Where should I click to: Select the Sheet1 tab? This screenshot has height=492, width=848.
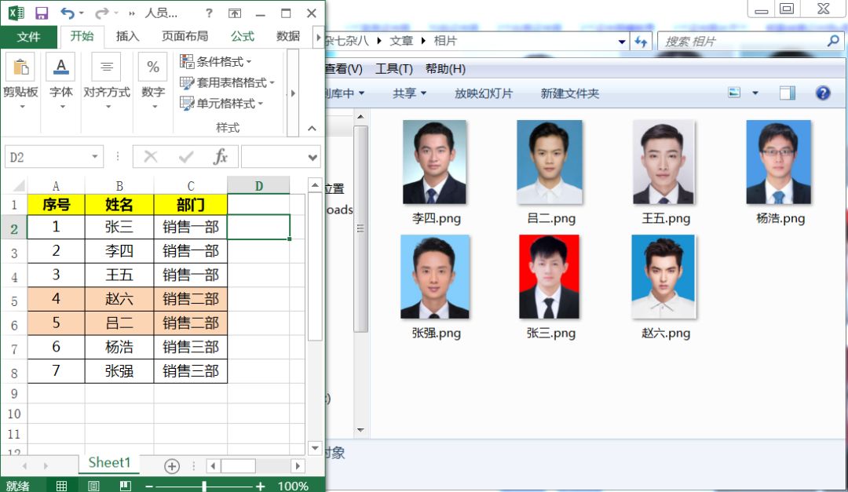pos(109,463)
